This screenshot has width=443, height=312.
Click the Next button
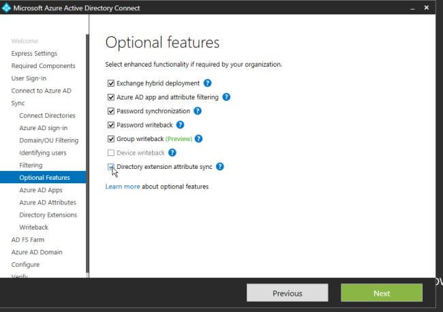point(382,293)
